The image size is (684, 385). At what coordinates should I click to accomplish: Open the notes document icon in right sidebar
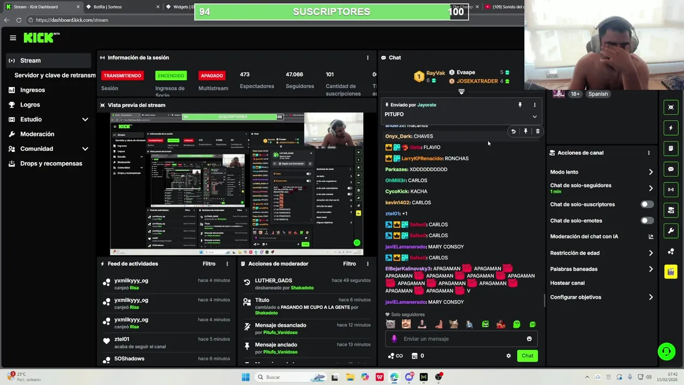(x=671, y=148)
